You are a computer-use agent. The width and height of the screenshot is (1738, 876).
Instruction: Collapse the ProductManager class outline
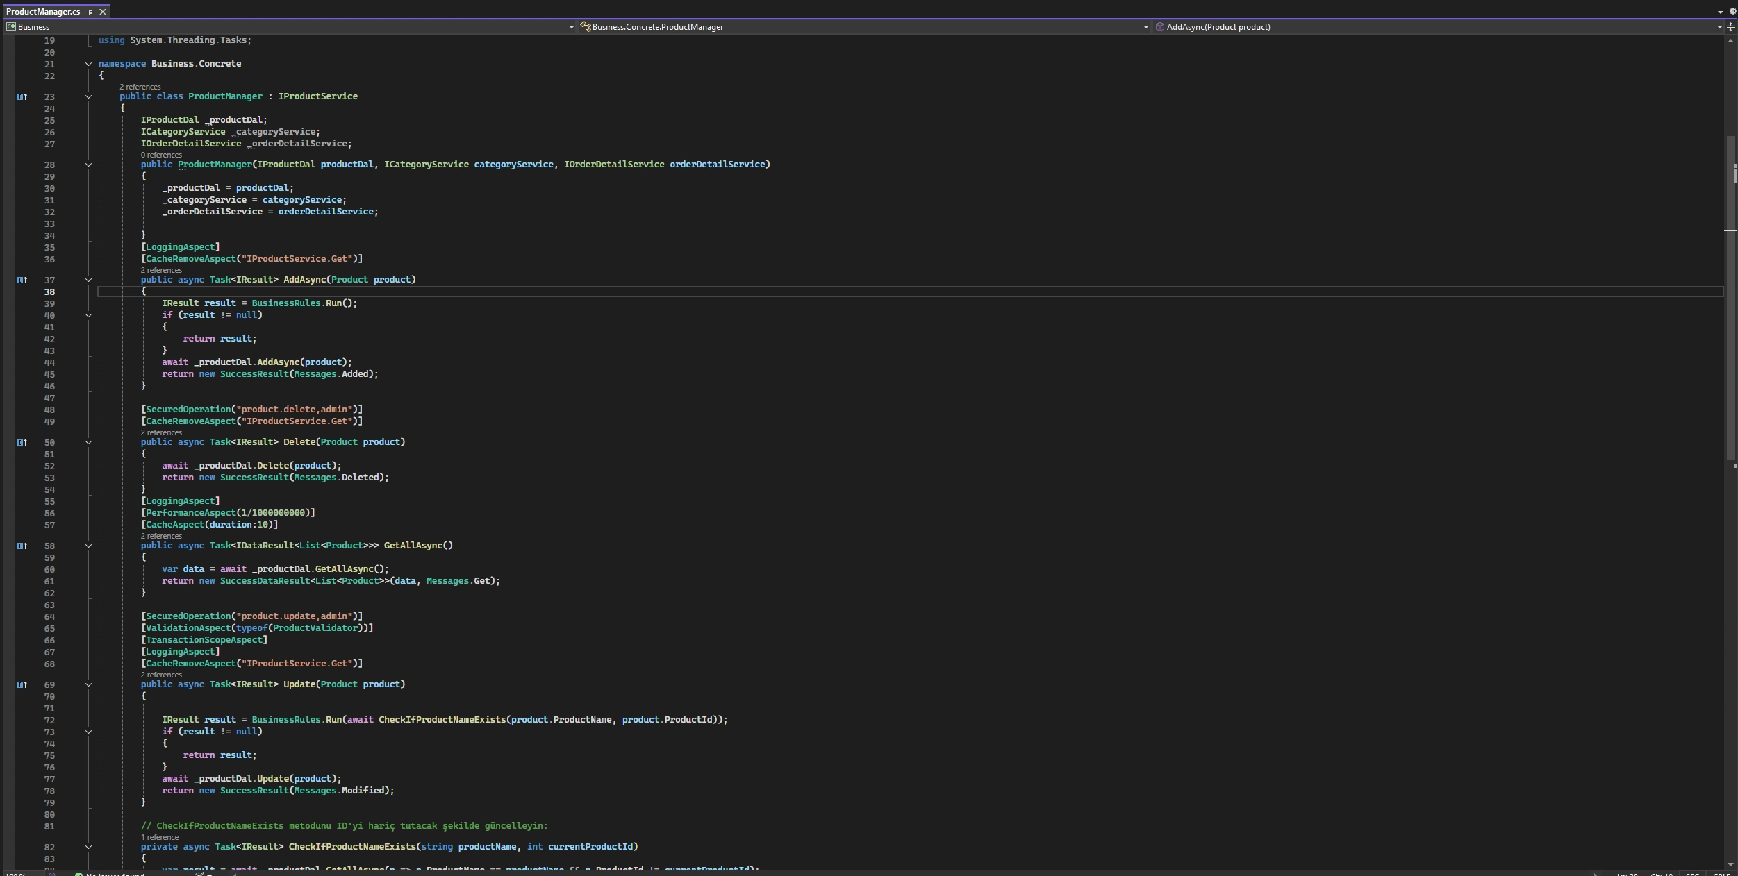[88, 96]
